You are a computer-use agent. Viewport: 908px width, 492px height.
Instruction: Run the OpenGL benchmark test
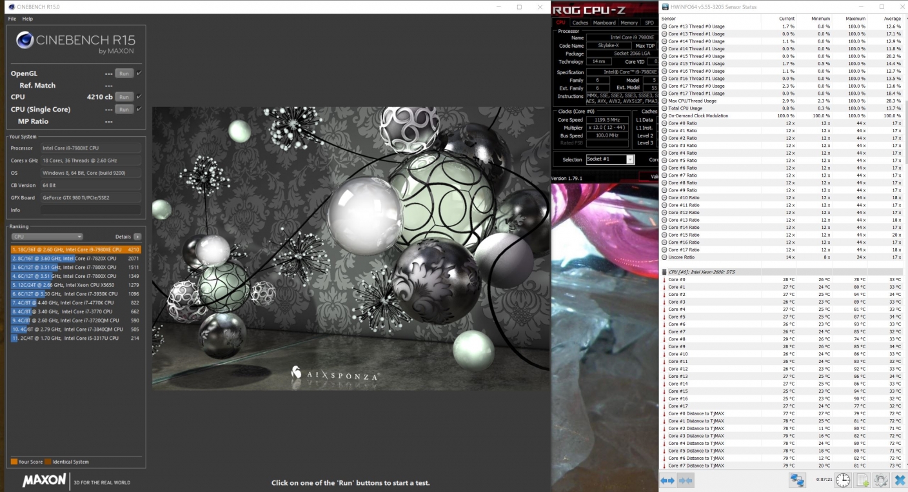(x=124, y=74)
